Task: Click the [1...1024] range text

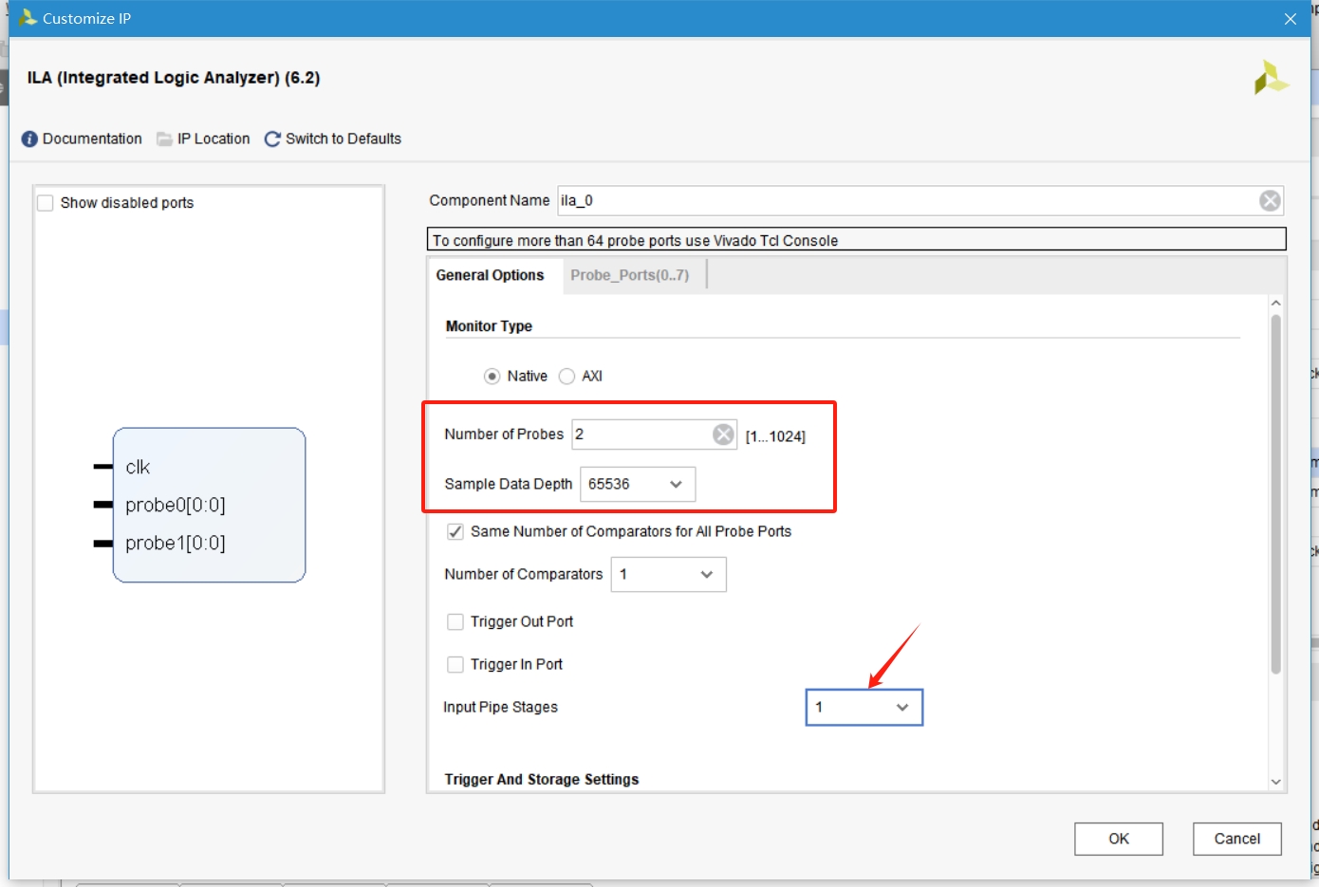Action: [x=775, y=436]
